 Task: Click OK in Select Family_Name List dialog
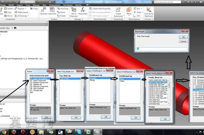pos(165,119)
